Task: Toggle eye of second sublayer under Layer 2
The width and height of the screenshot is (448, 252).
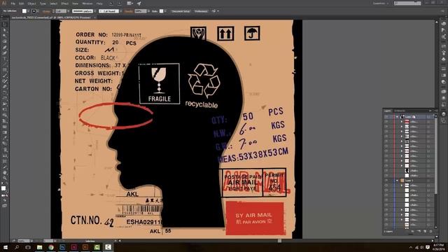Action: coord(386,127)
